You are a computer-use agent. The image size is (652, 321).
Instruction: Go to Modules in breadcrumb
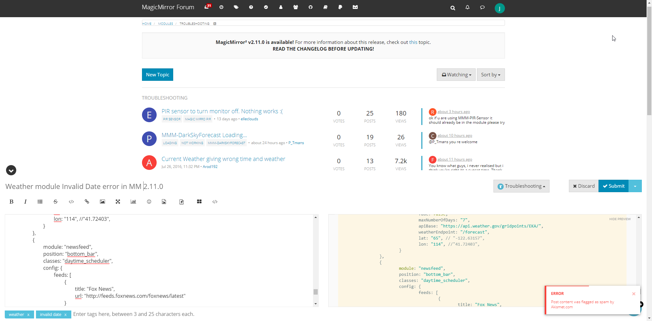166,24
